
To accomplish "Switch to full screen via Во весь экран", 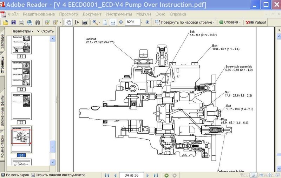I will coord(15,175).
